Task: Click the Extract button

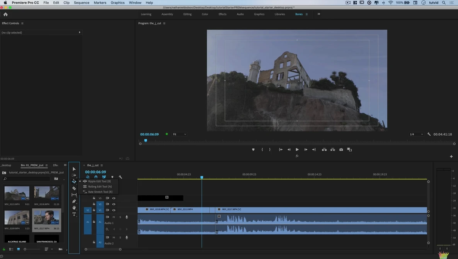Action: (x=333, y=150)
